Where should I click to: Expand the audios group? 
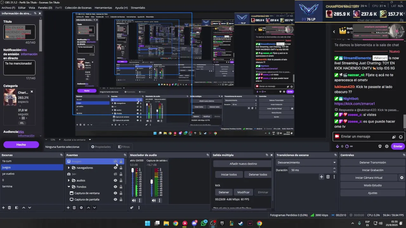coord(69,180)
